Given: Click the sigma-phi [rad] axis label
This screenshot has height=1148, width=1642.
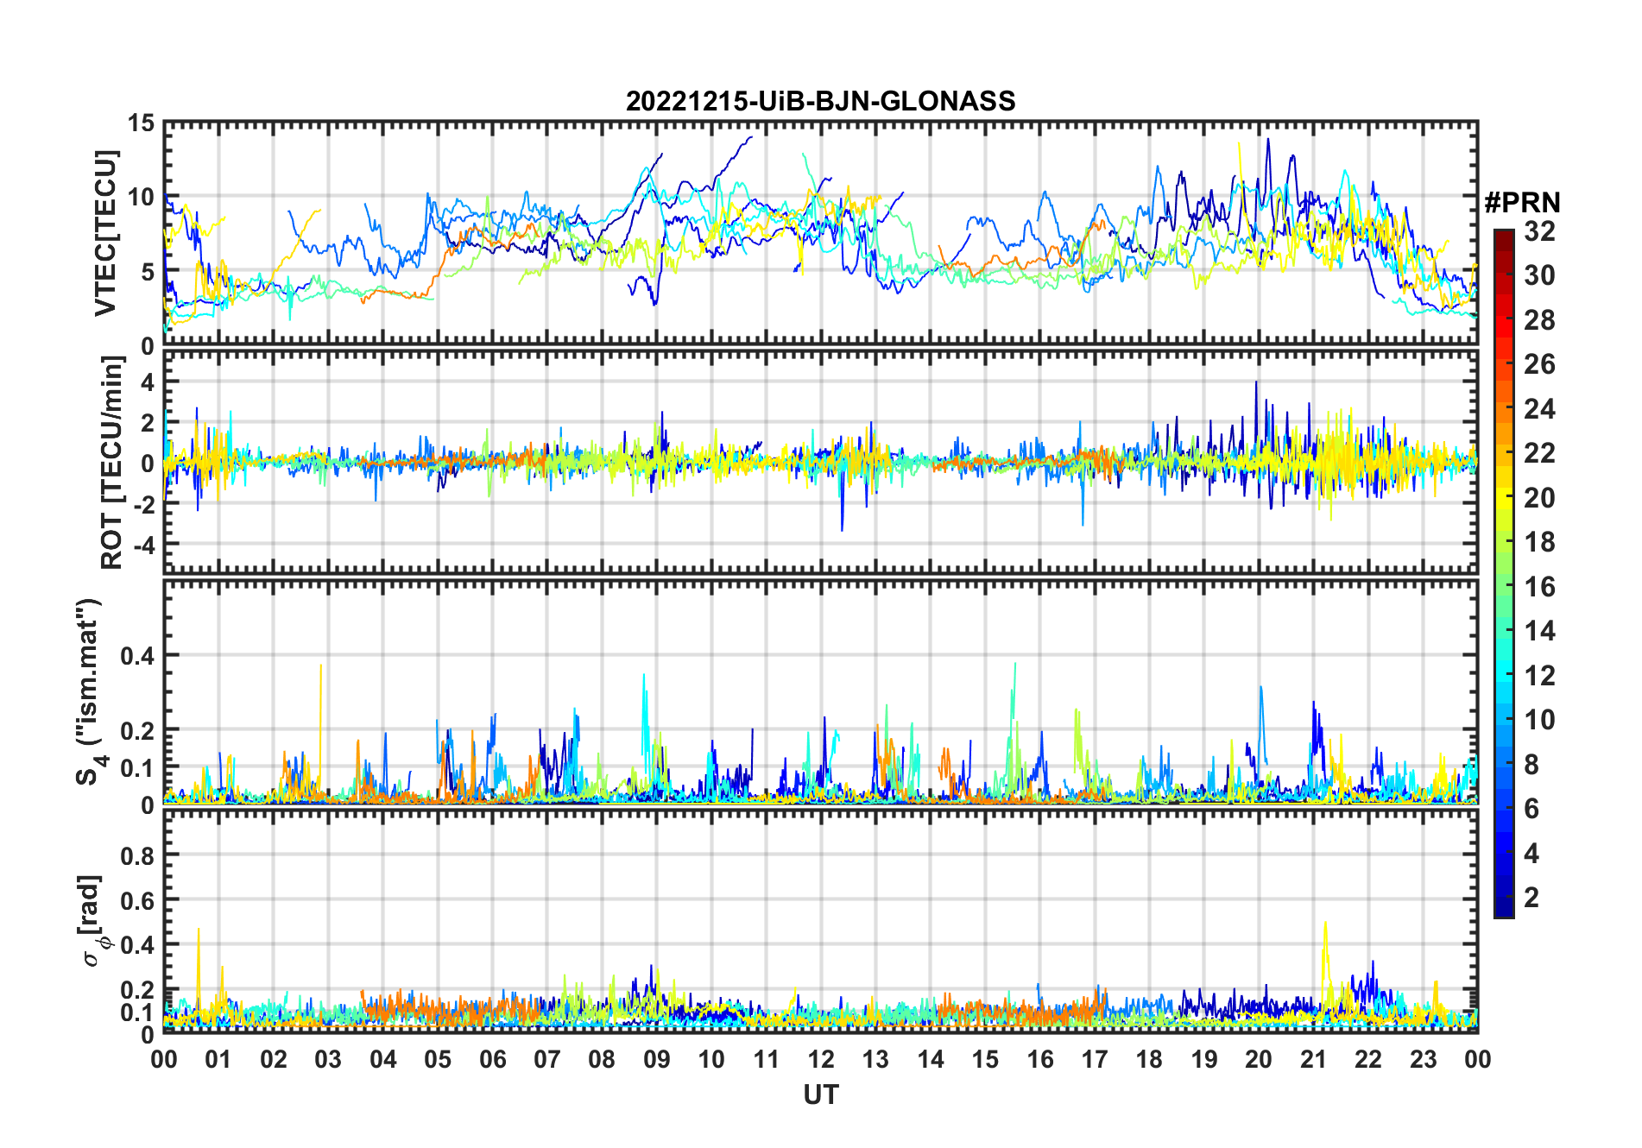Looking at the screenshot, I should [93, 921].
